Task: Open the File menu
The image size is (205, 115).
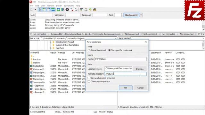Action: click(x=32, y=6)
